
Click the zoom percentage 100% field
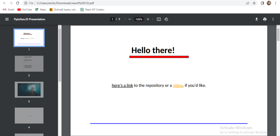coord(139,19)
